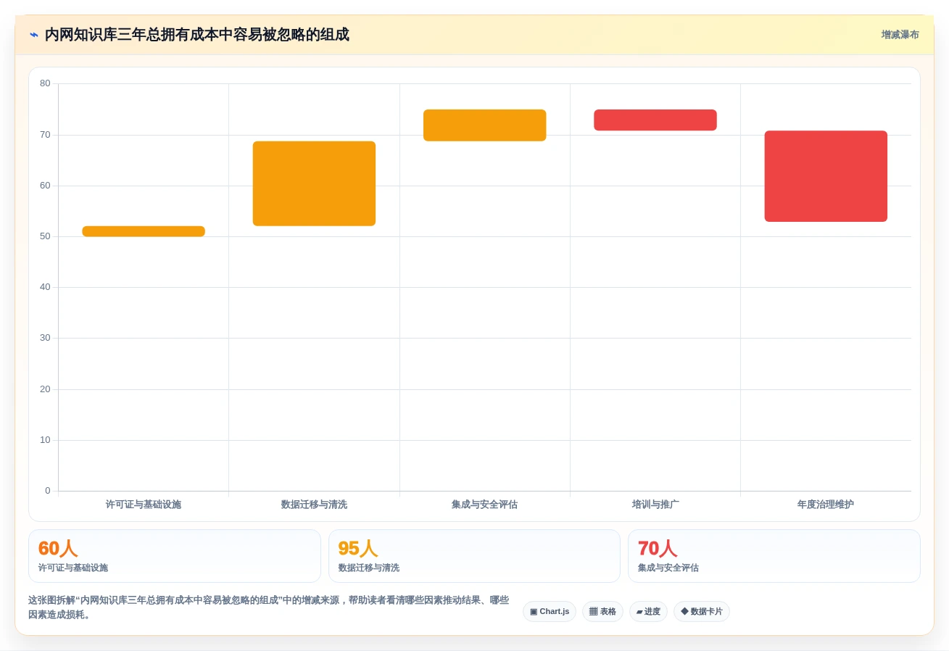Click y-axis value 80

coord(45,83)
